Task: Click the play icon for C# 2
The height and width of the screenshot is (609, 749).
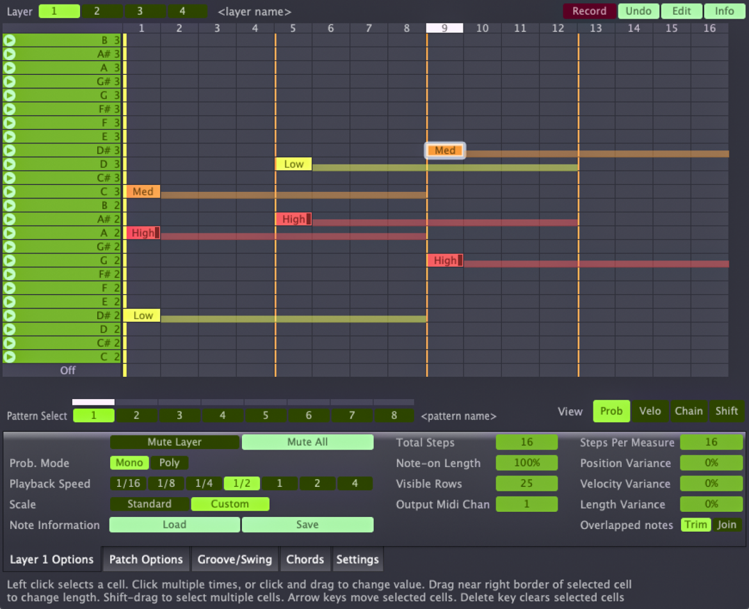Action: point(9,343)
